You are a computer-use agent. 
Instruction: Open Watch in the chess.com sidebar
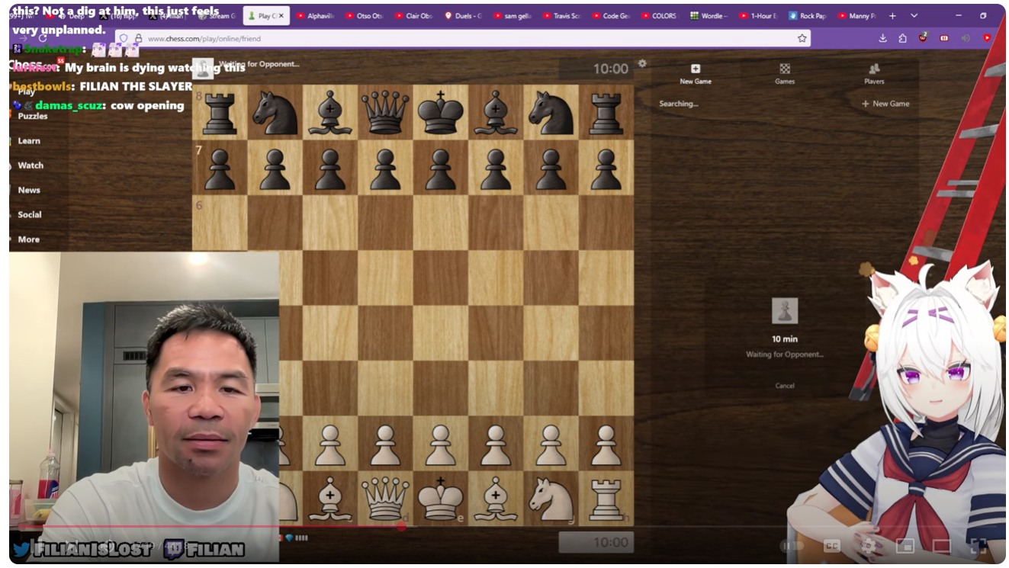(31, 165)
